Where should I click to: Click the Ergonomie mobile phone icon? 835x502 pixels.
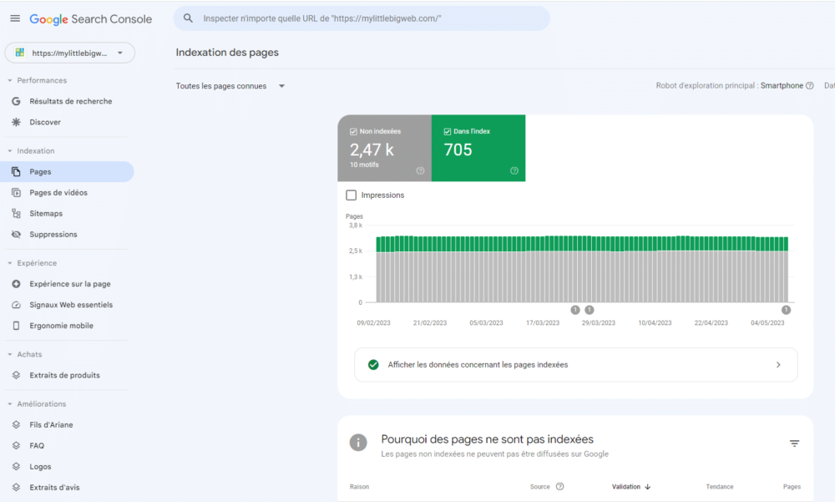(x=16, y=326)
